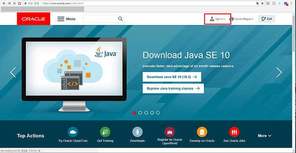Open the browser home page
This screenshot has width=296, height=153.
pyautogui.click(x=19, y=3)
